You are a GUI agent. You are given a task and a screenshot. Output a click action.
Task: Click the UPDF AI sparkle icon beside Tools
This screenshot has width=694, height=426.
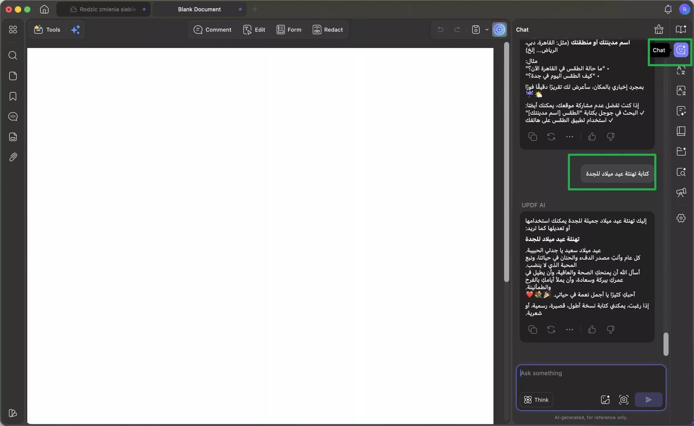[75, 30]
